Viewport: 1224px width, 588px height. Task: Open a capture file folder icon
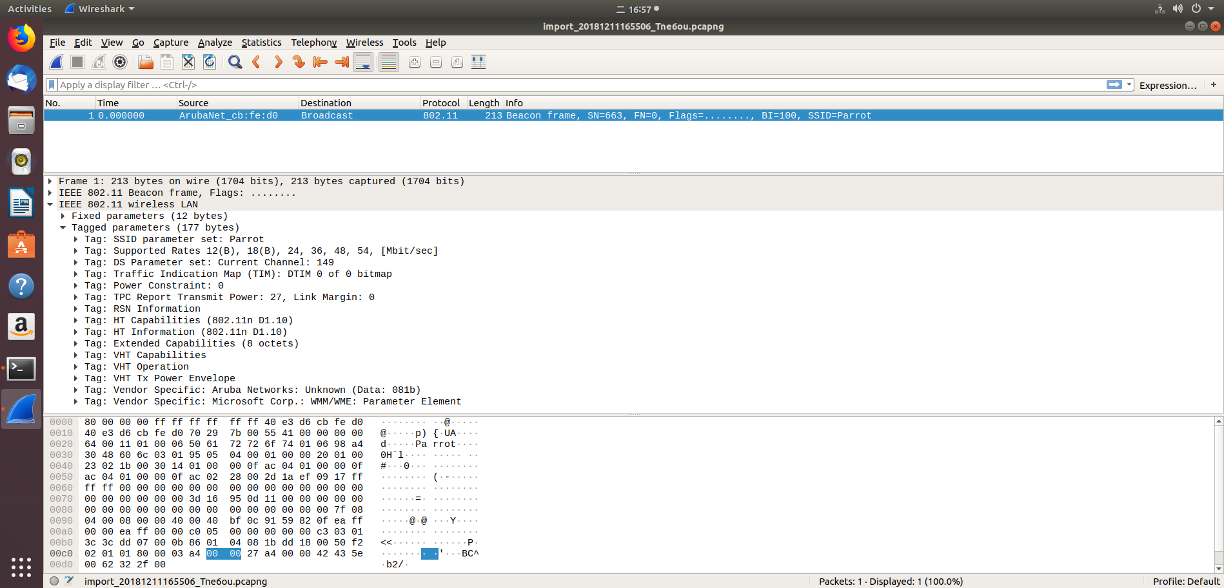(x=146, y=62)
